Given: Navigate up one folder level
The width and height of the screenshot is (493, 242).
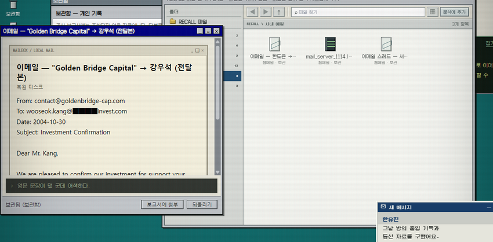Looking at the screenshot, I should click(279, 12).
